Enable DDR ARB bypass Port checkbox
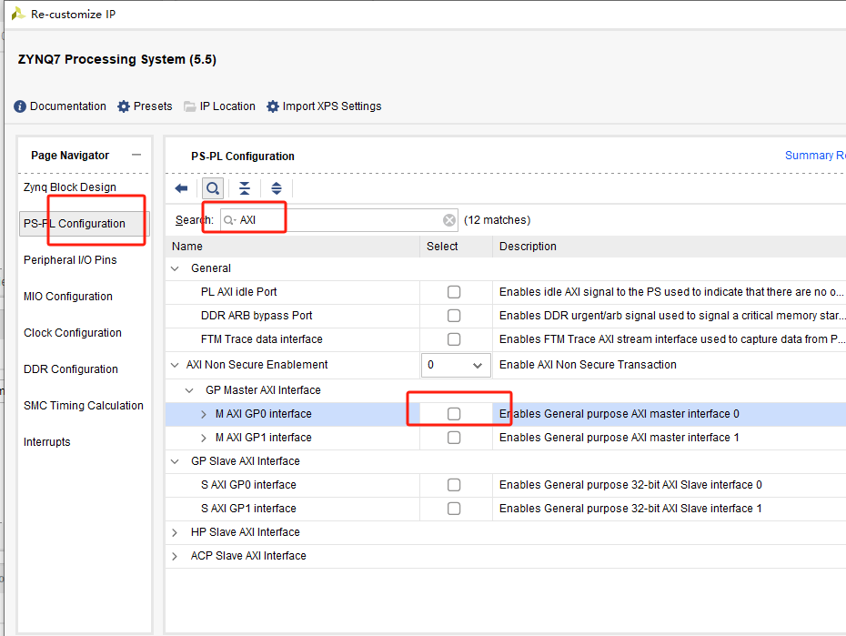Viewport: 846px width, 636px height. pyautogui.click(x=454, y=316)
